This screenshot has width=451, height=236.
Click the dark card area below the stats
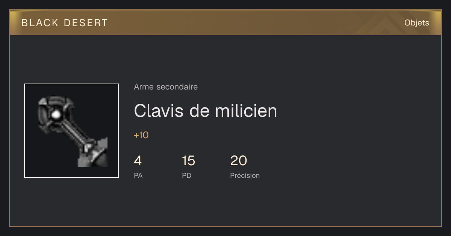[225, 204]
